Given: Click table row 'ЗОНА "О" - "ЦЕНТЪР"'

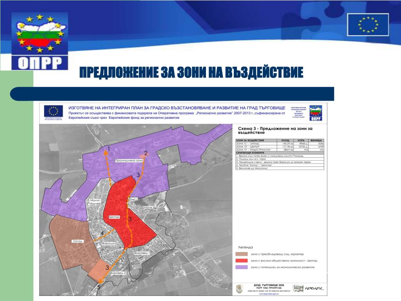Looking at the screenshot, I should [280, 147].
